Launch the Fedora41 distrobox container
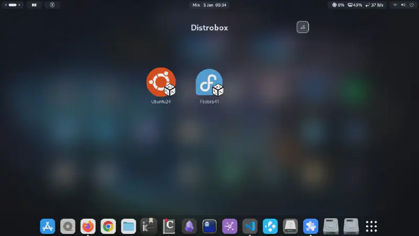This screenshot has width=419, height=236. coord(210,83)
